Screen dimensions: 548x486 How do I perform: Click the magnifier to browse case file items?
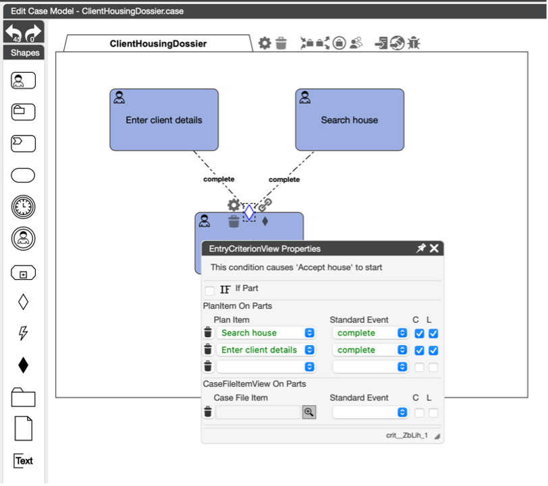[x=309, y=412]
